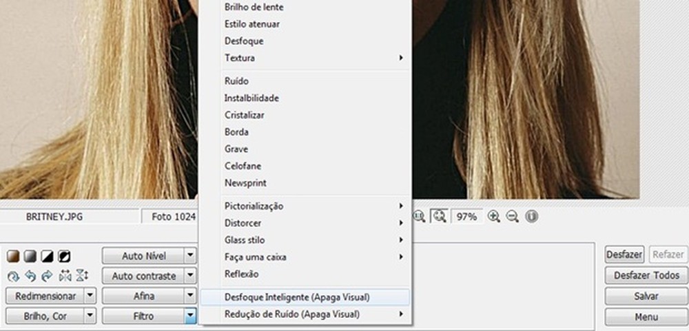Viewport: 689px width, 331px height.
Task: Rotate the photo 90° clockwise
Action: click(47, 276)
